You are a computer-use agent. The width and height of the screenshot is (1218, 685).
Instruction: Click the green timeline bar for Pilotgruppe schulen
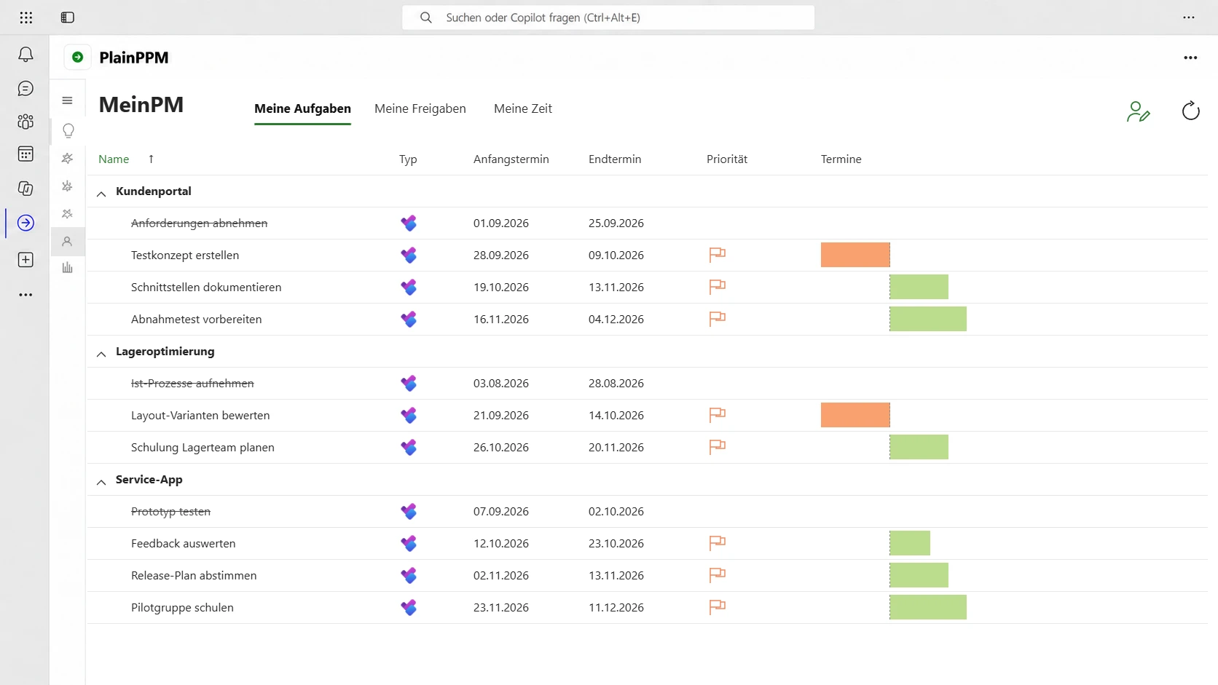click(x=928, y=607)
